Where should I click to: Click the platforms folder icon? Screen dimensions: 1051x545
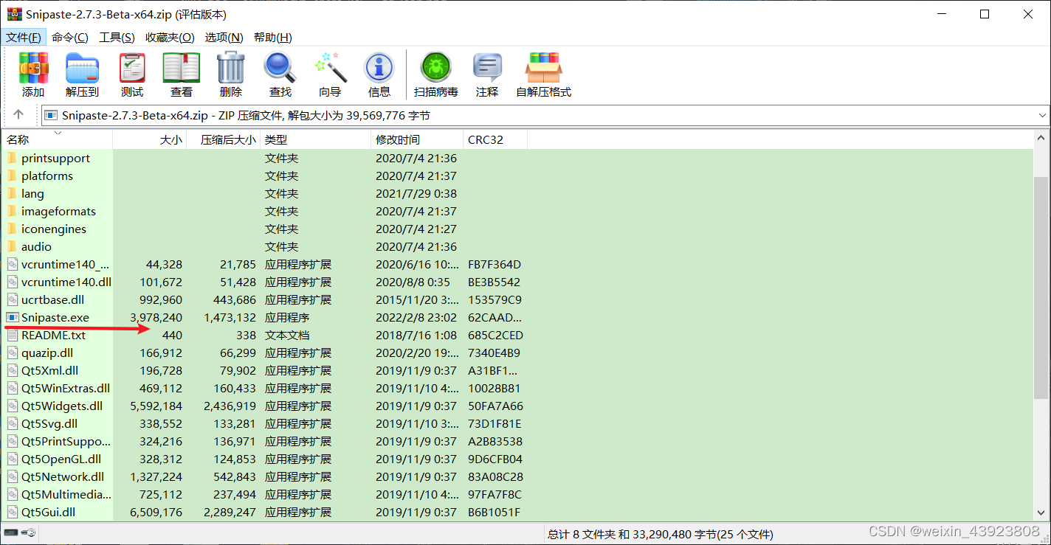[12, 176]
